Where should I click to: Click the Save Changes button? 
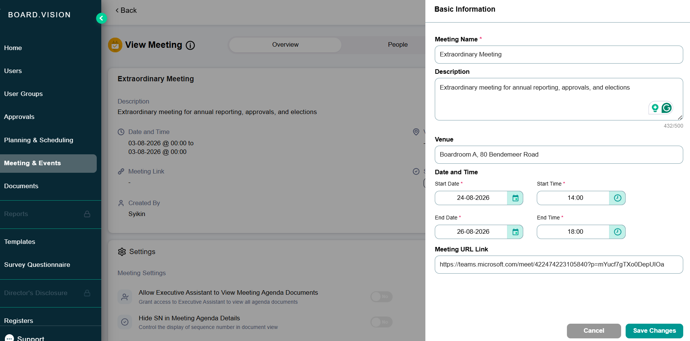point(654,331)
